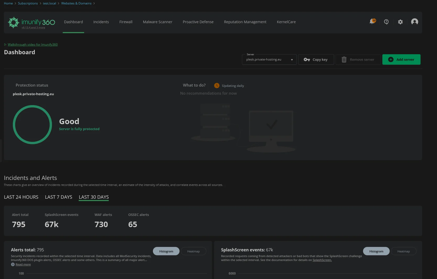Click WAF alerts value 730
The image size is (437, 279).
pos(101,225)
